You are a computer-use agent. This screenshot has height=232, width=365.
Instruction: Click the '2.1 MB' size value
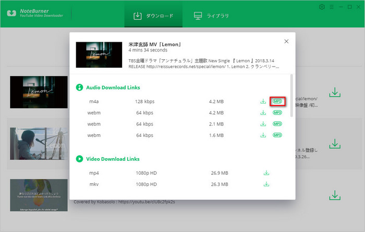click(x=216, y=124)
